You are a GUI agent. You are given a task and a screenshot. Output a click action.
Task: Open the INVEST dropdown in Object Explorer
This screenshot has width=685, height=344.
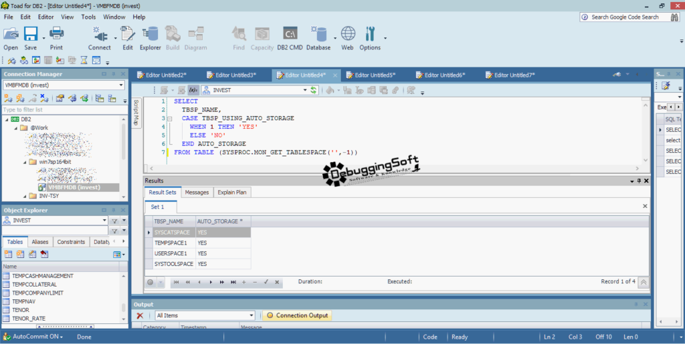click(x=104, y=220)
